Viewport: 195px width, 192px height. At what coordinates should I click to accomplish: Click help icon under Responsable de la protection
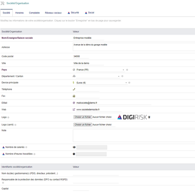tap(3, 183)
